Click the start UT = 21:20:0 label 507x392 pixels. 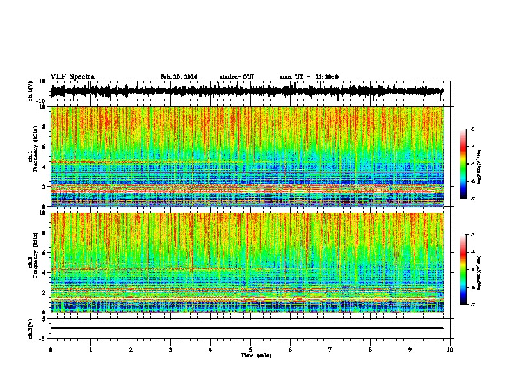pos(309,77)
